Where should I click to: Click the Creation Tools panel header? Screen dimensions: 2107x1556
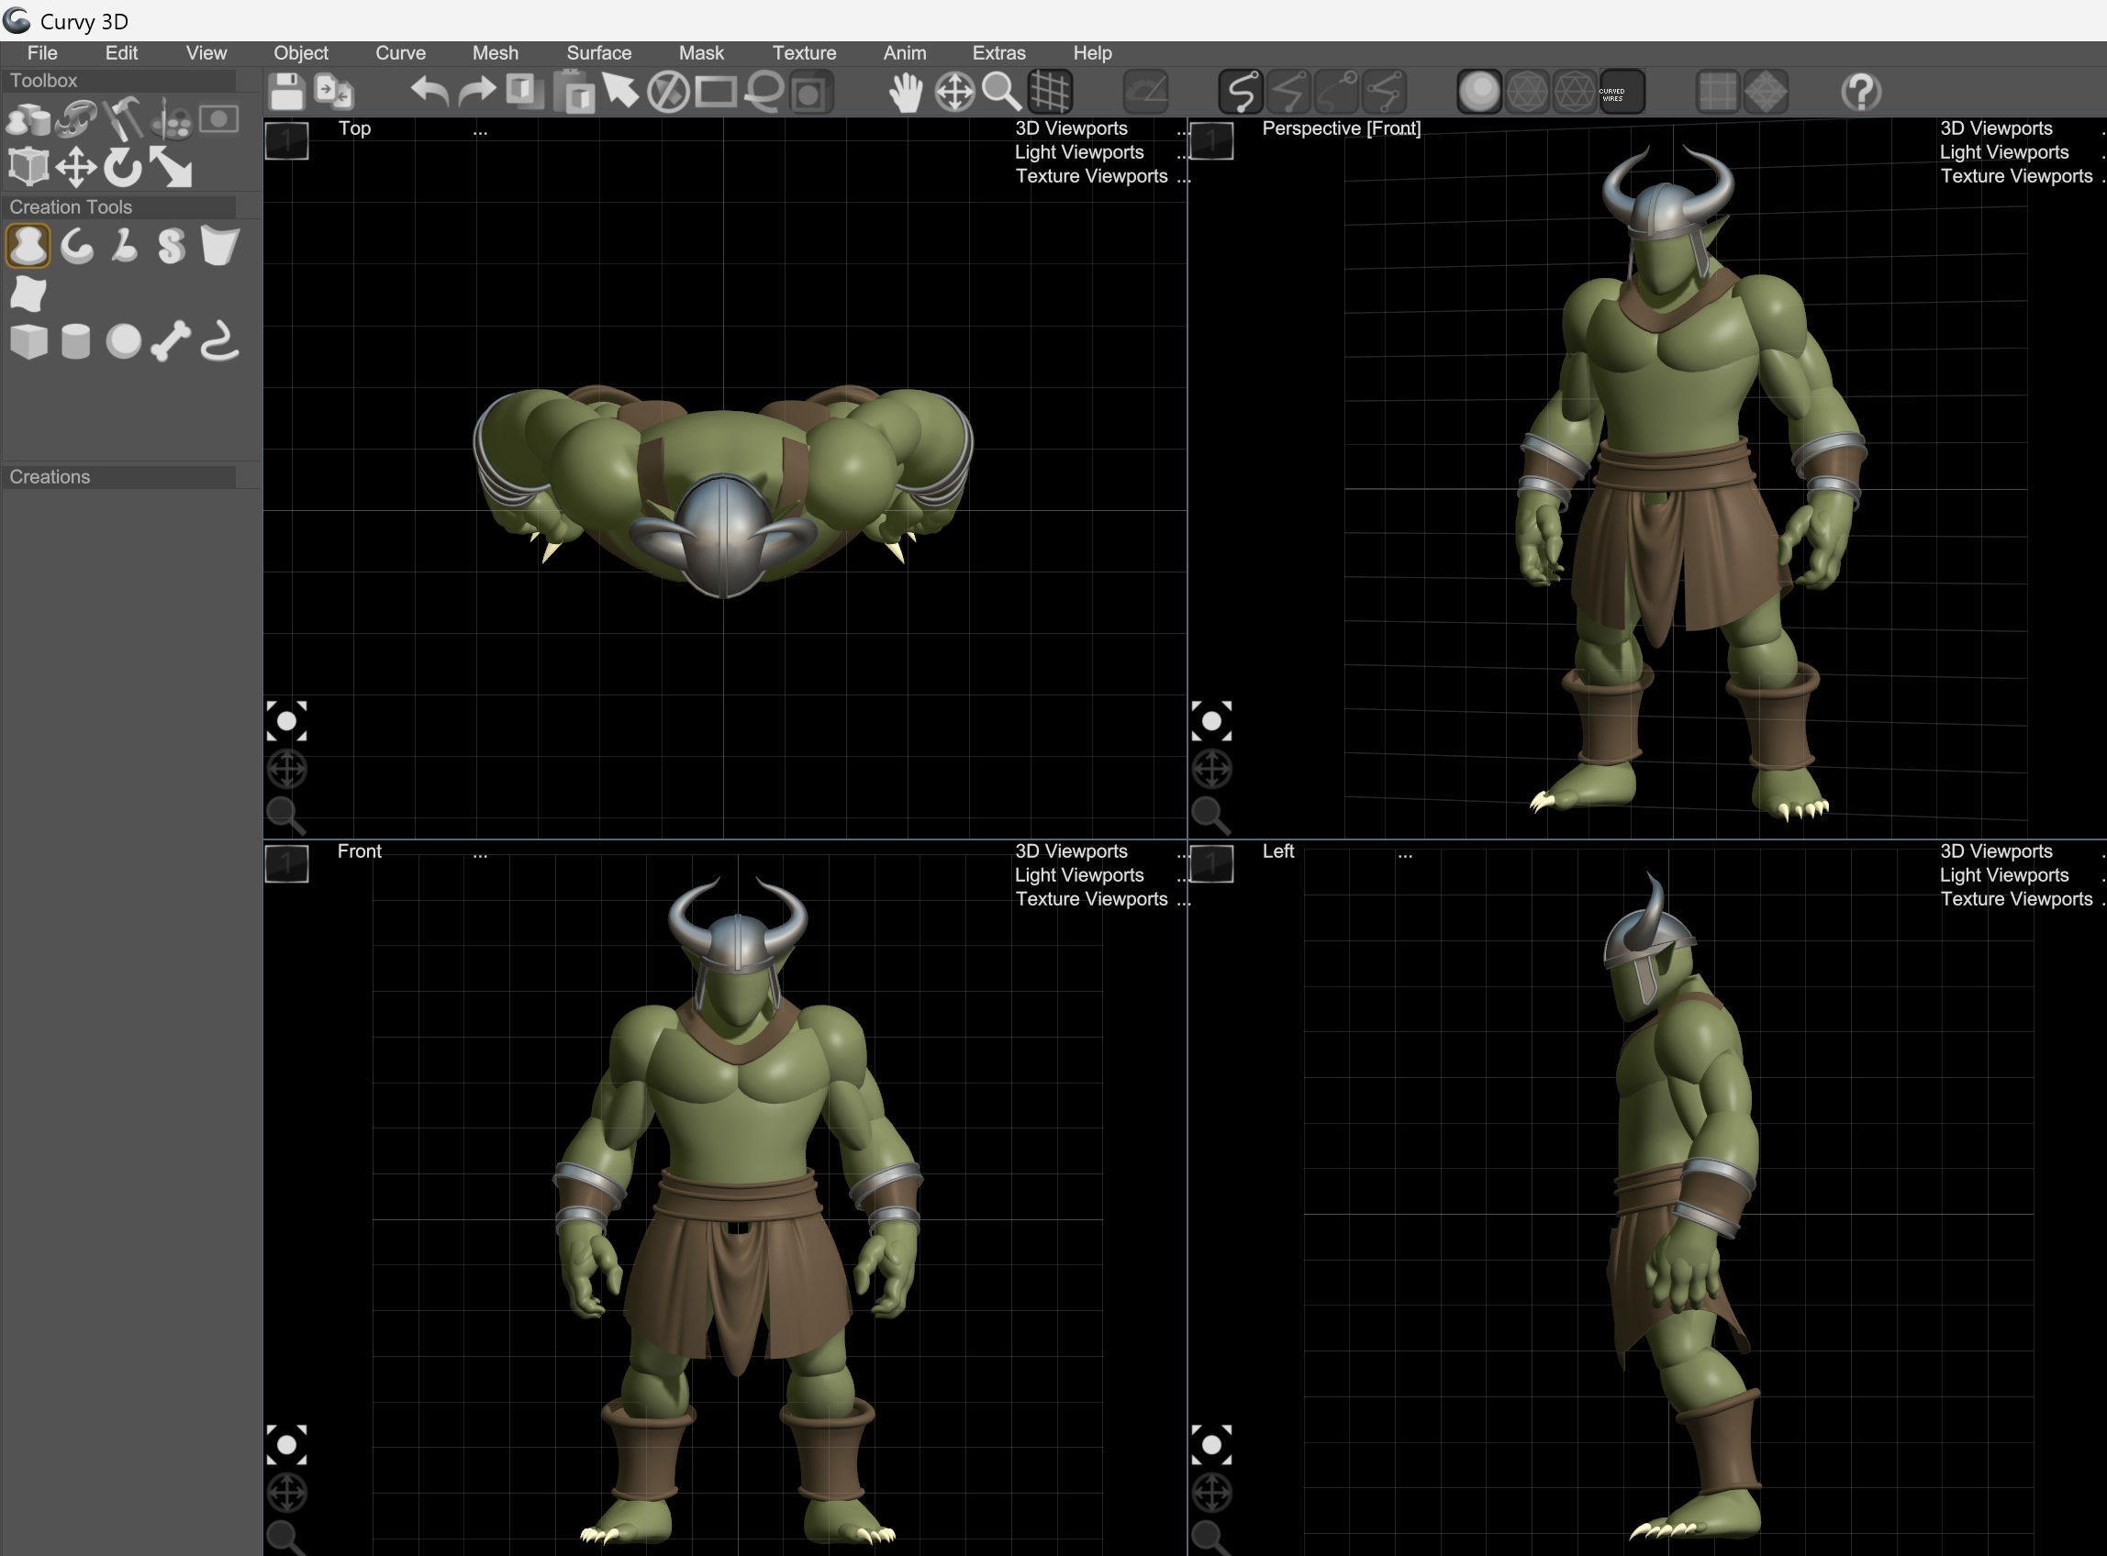119,207
